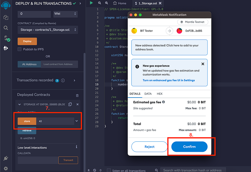
Task: Click the transaction hash search field
Action: (193, 170)
